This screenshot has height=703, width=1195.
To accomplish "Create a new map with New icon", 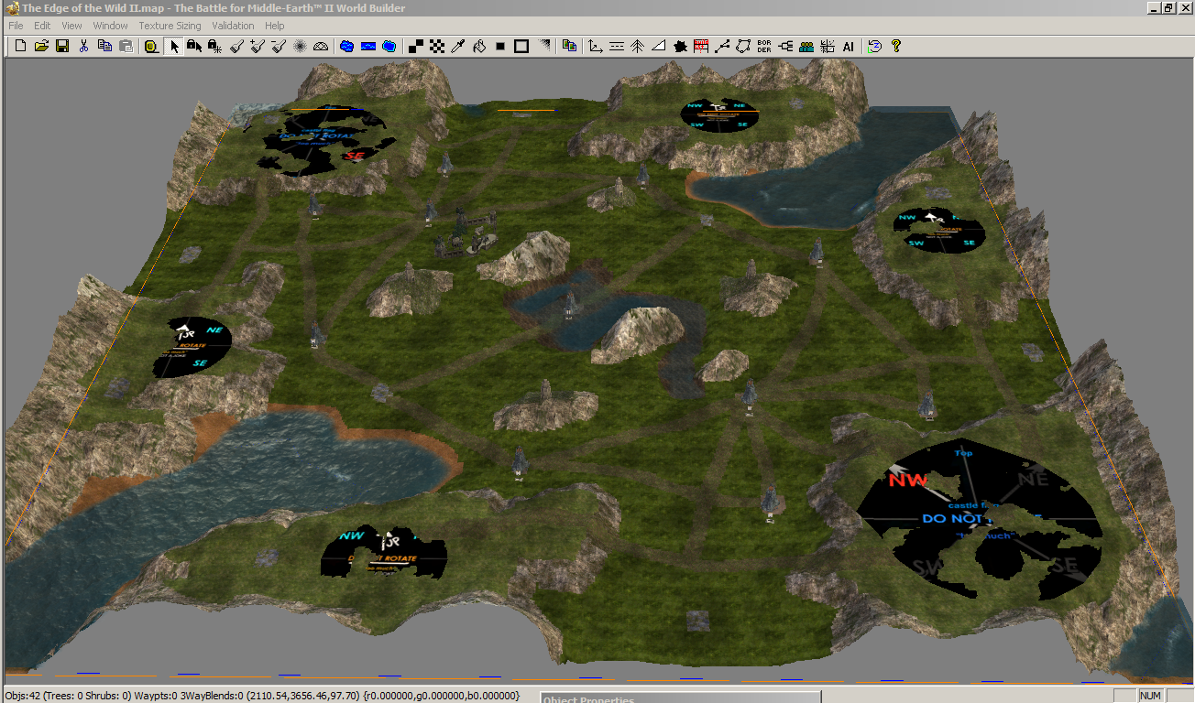I will coord(20,46).
